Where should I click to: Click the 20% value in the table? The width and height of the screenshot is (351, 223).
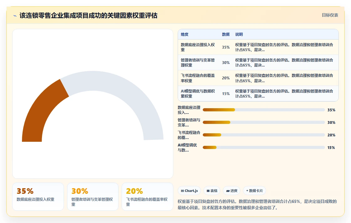[x=226, y=78]
